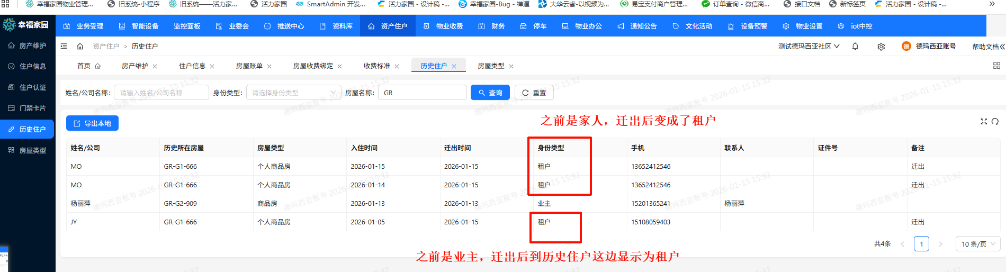Close the 住户信息 tab
1006x272 pixels.
pyautogui.click(x=212, y=67)
